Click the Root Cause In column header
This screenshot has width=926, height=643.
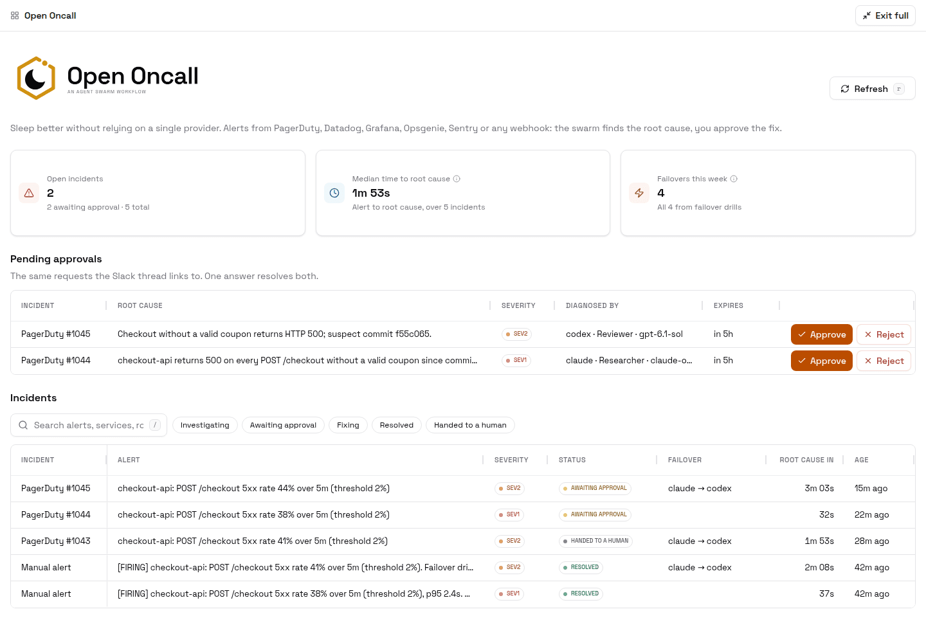(806, 460)
